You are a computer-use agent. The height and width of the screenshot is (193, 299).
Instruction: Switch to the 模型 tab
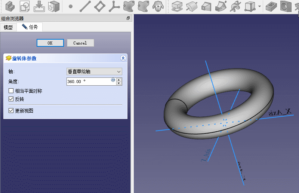(8, 27)
